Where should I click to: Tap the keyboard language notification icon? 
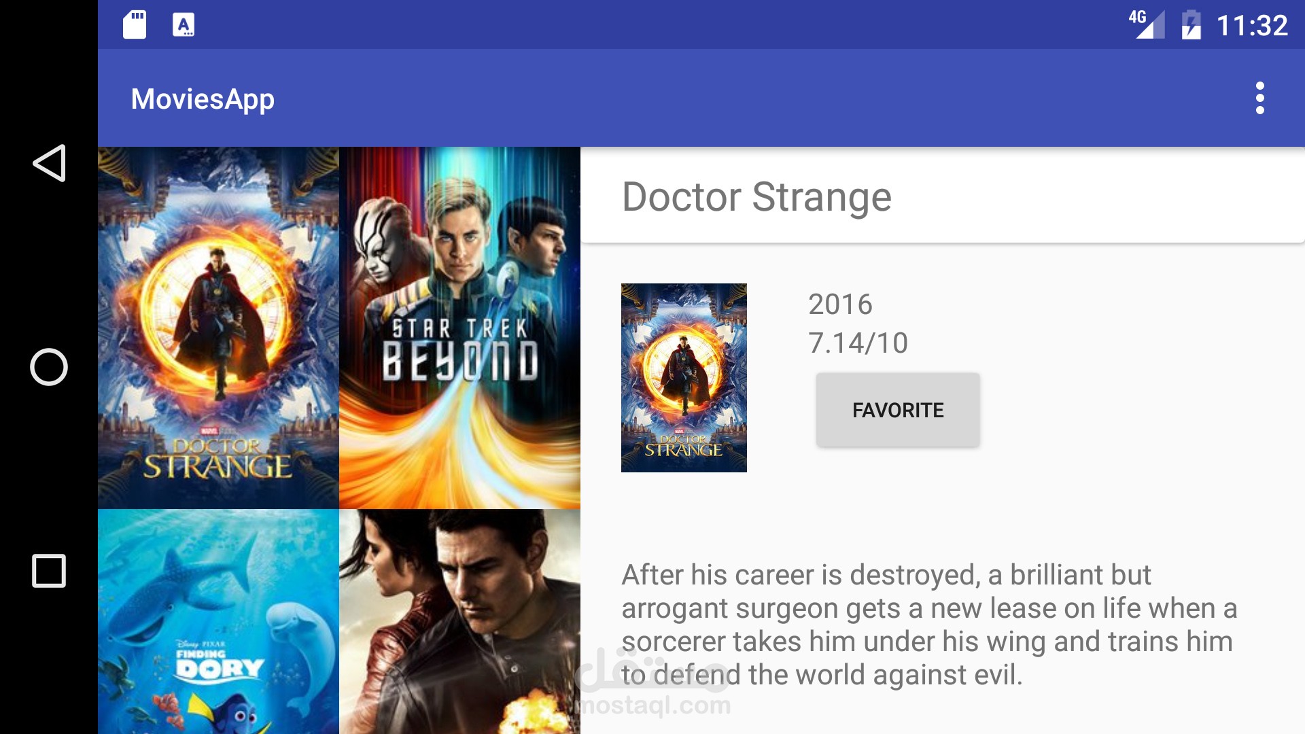tap(183, 25)
